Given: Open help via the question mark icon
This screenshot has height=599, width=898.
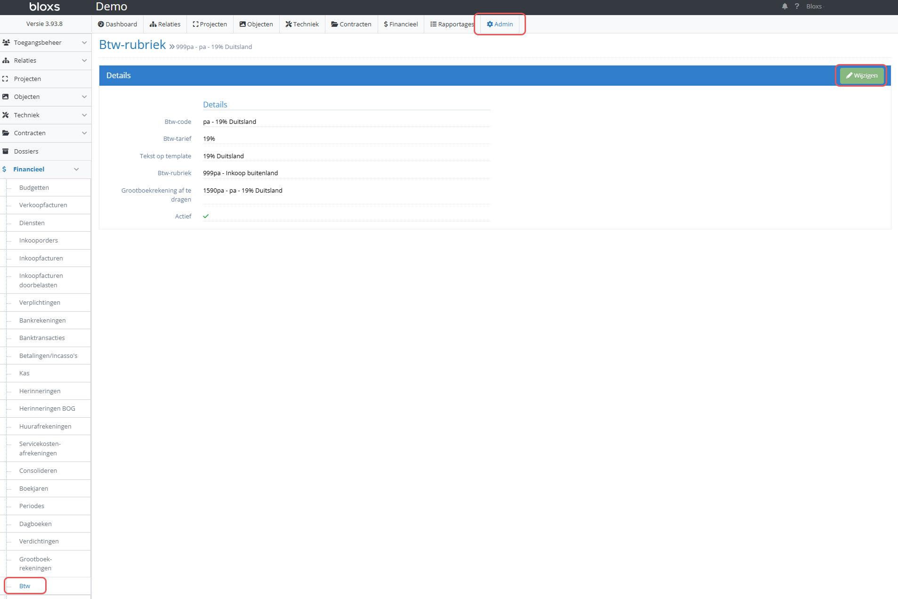Looking at the screenshot, I should coord(797,6).
